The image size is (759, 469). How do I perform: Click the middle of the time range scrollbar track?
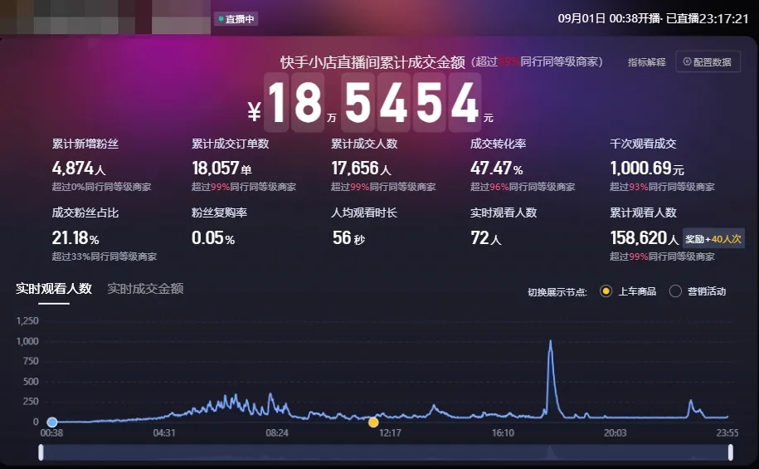click(x=386, y=452)
